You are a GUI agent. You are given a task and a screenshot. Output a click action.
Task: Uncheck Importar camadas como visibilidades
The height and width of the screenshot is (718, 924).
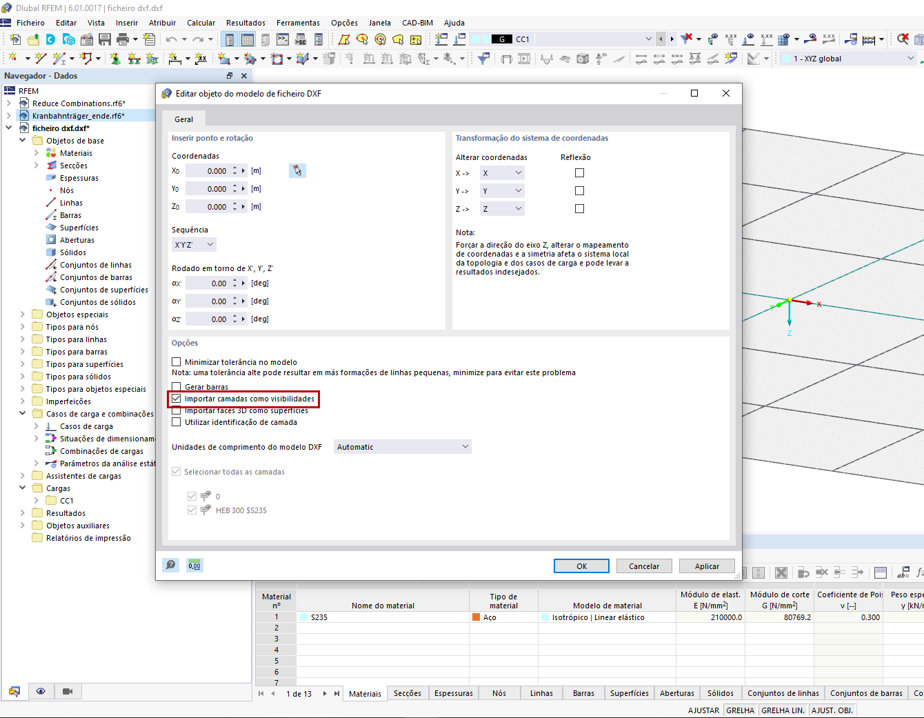click(x=177, y=399)
